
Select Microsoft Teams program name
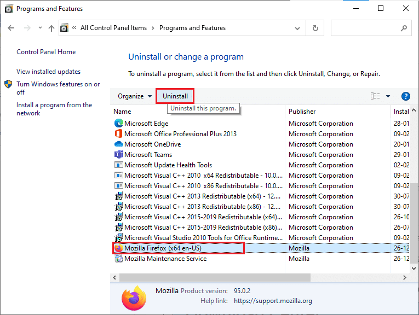(x=148, y=155)
